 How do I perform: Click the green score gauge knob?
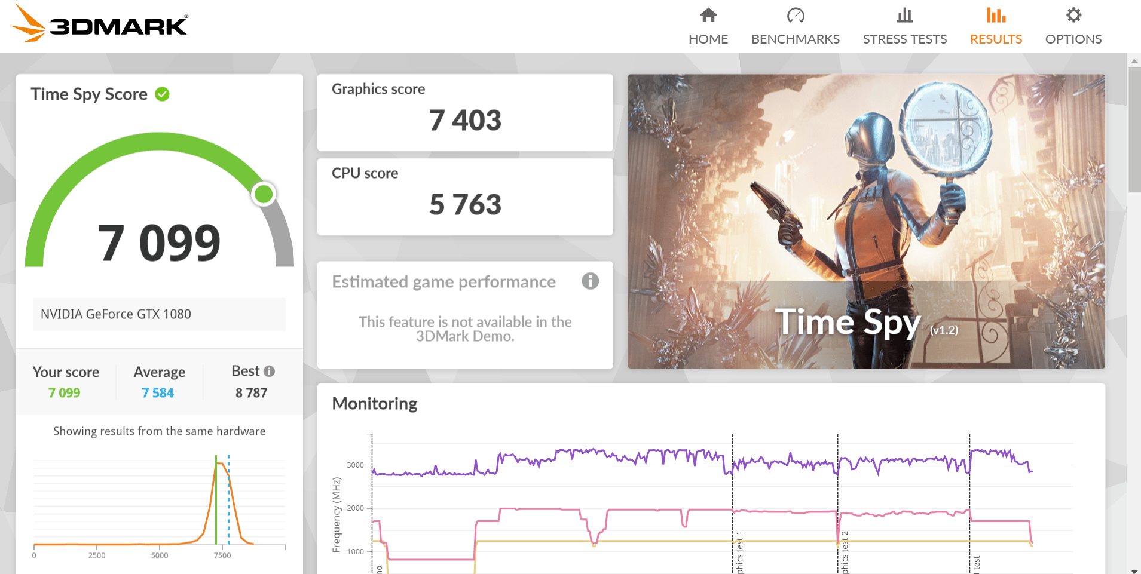[x=264, y=194]
